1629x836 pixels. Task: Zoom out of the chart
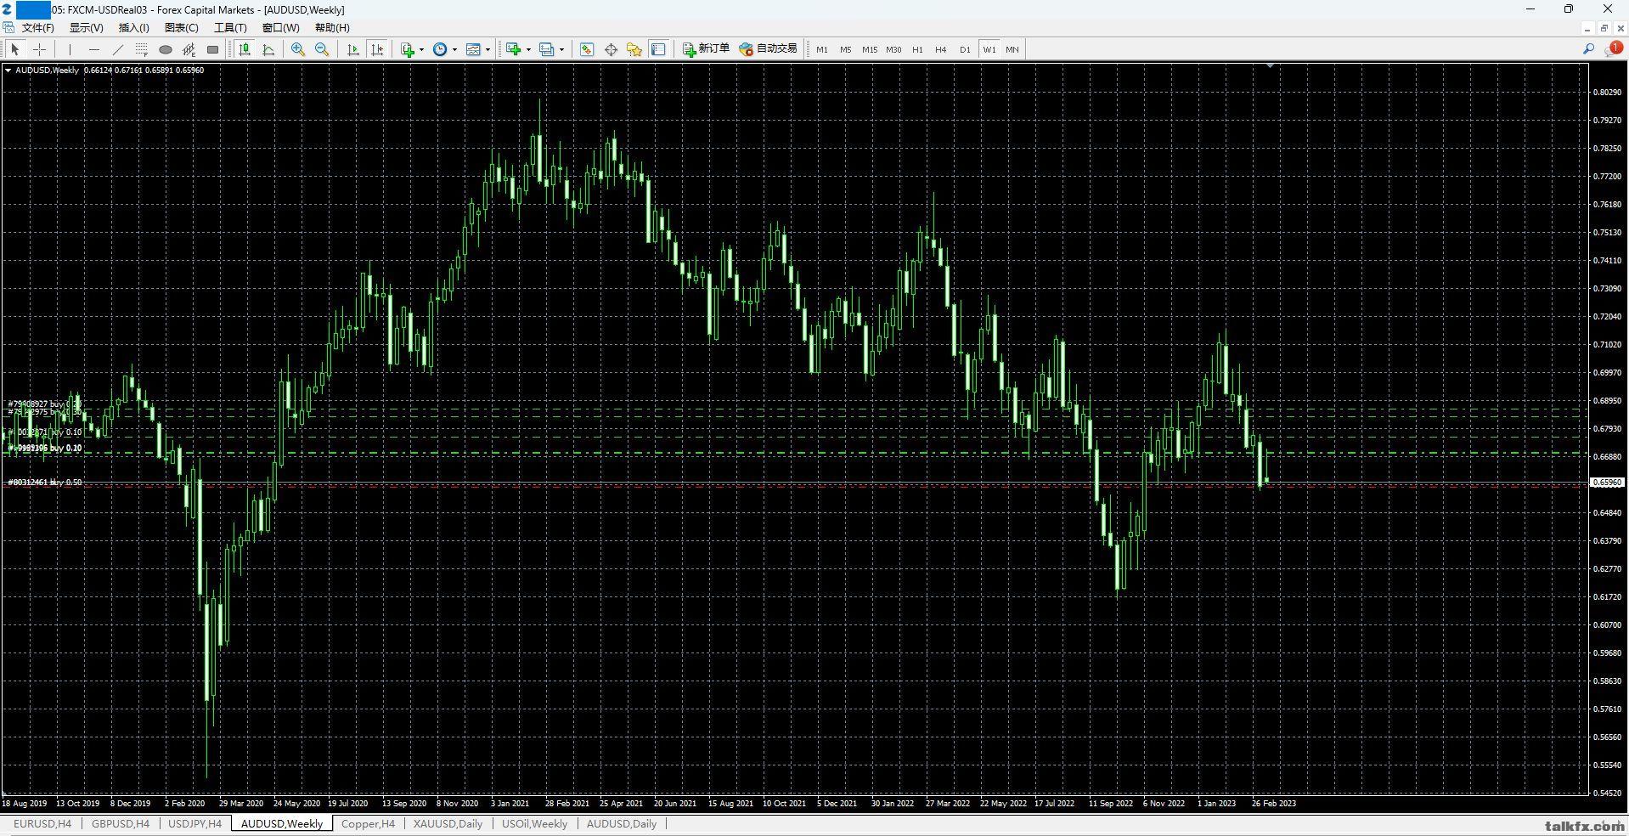pyautogui.click(x=322, y=49)
